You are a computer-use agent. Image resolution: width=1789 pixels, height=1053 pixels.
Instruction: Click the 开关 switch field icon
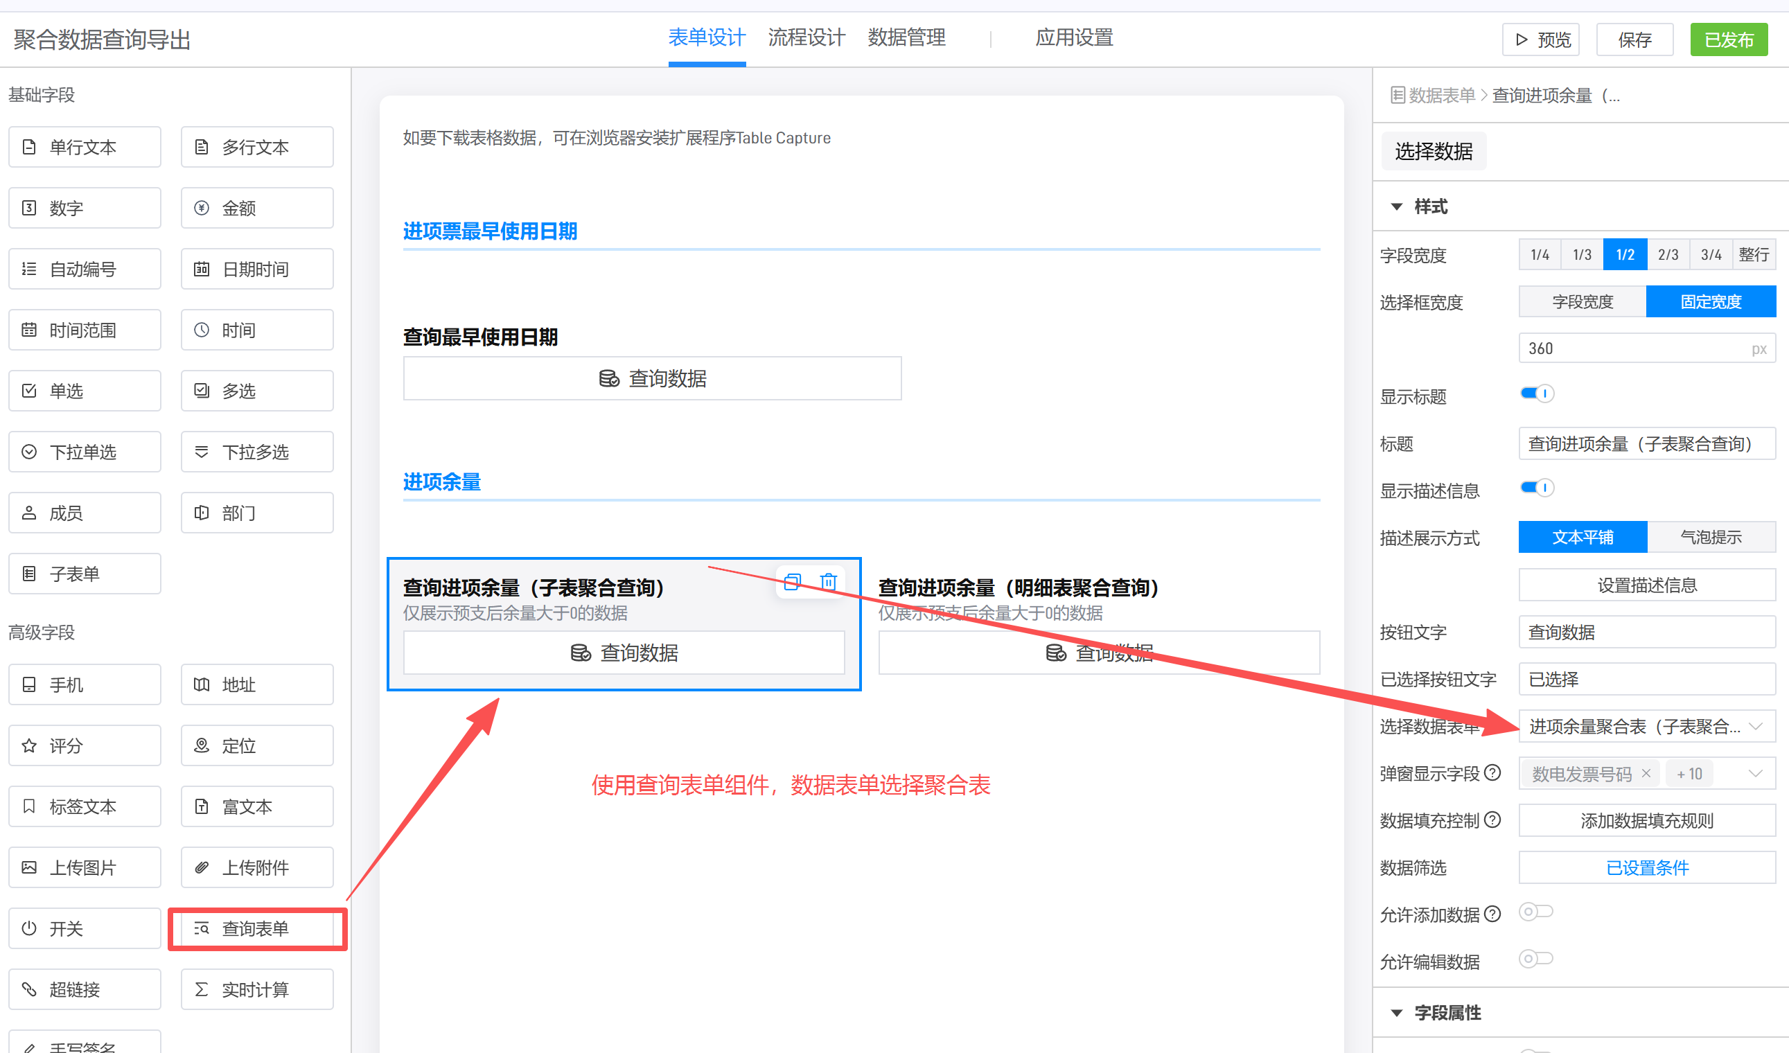pyautogui.click(x=29, y=929)
